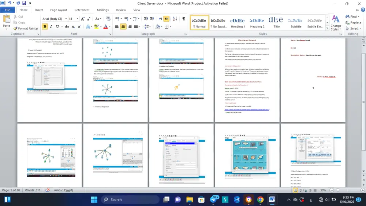This screenshot has width=366, height=206.
Task: Sort text using the A-Z icon
Action: (175, 19)
